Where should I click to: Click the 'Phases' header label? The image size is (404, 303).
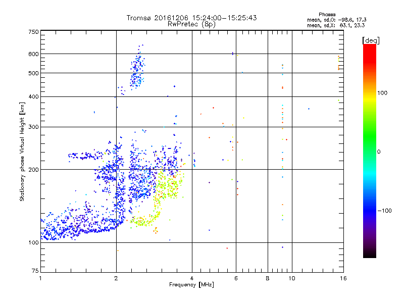(x=327, y=15)
